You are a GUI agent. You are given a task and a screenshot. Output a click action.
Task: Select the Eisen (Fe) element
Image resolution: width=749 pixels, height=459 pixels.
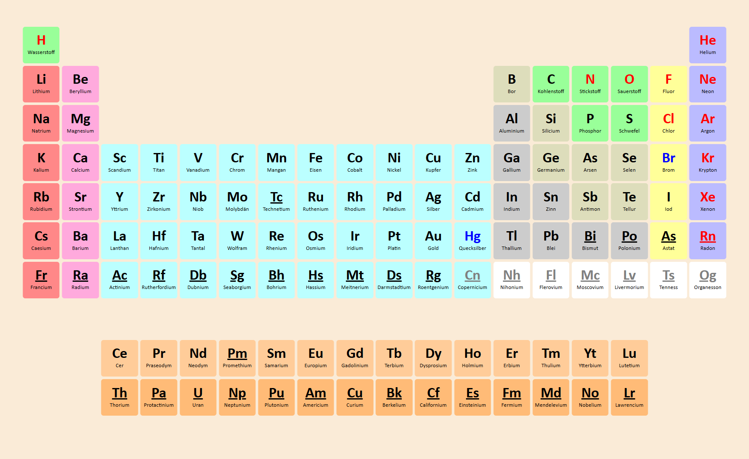point(316,162)
